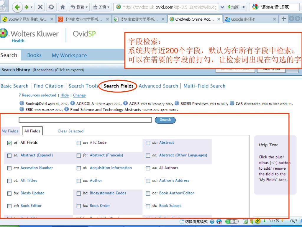302x227 pixels.
Task: Open the 恢复 restore dropdown
Action: point(79,7)
